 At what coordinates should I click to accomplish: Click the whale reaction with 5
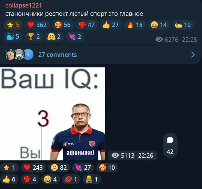13,37
